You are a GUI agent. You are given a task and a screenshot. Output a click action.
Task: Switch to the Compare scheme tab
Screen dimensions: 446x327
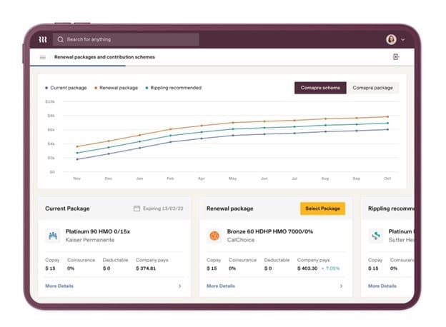pos(320,88)
